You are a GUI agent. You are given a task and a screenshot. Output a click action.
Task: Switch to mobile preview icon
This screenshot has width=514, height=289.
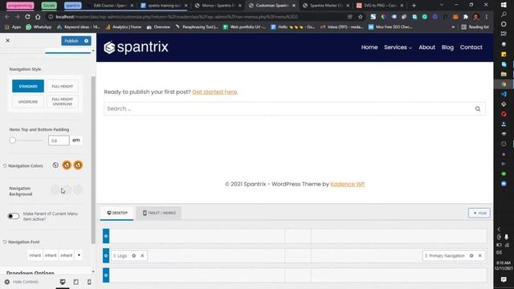click(89, 282)
